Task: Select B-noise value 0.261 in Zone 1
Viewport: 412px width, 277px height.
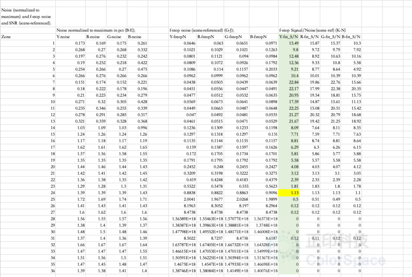Action: [138, 43]
